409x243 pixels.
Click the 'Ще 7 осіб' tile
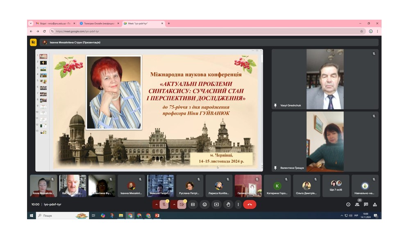(336, 186)
